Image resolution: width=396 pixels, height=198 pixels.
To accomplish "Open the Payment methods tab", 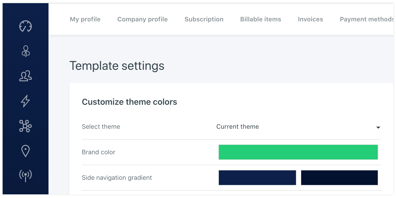I will pos(366,19).
